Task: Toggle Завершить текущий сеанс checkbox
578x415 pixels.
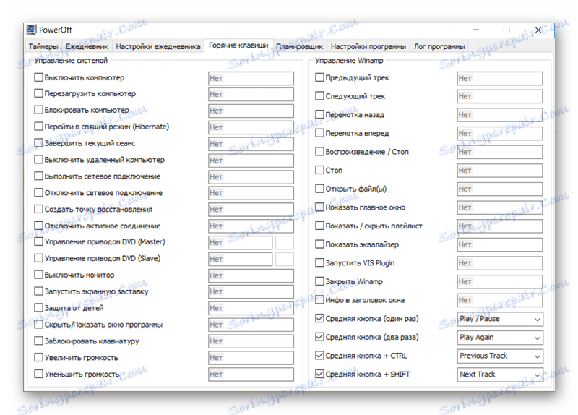Action: (39, 143)
